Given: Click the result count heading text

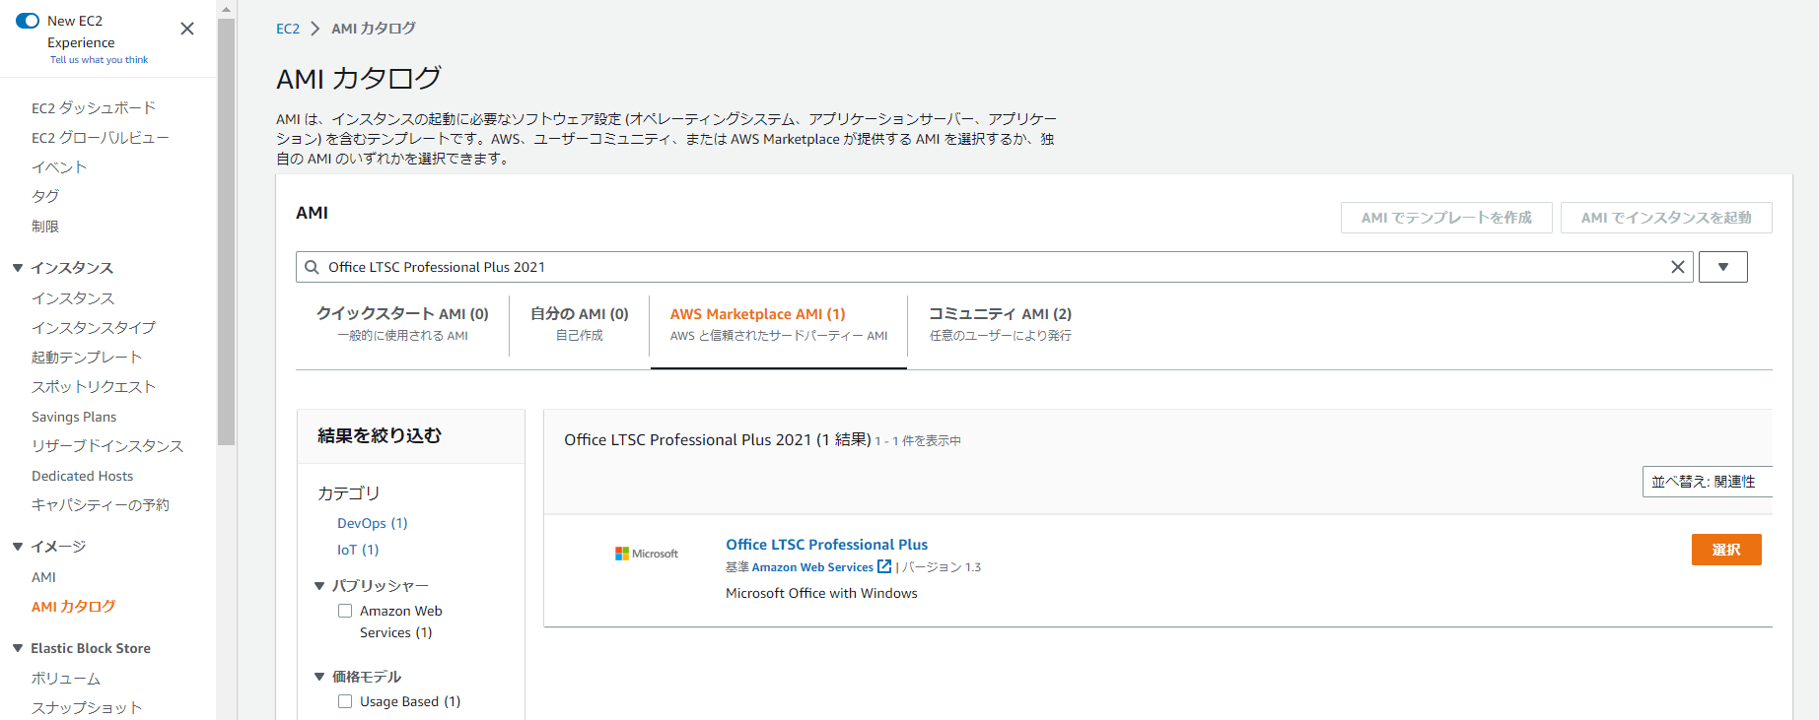Looking at the screenshot, I should 718,440.
